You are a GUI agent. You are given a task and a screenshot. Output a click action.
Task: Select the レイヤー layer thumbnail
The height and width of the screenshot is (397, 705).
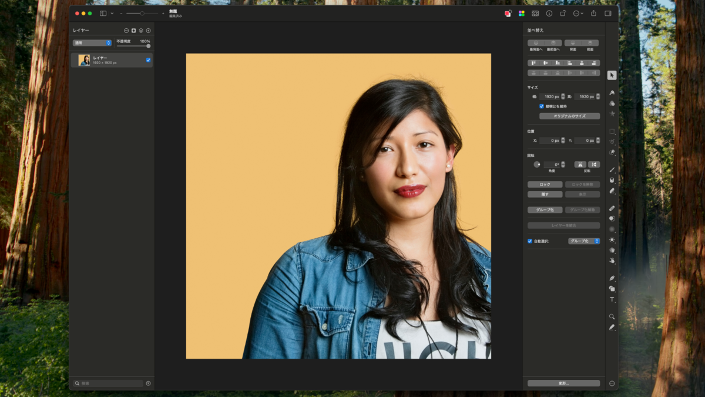point(85,60)
